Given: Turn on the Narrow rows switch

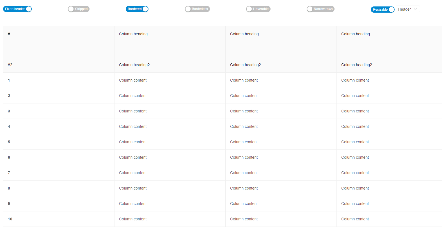Looking at the screenshot, I should pyautogui.click(x=320, y=9).
